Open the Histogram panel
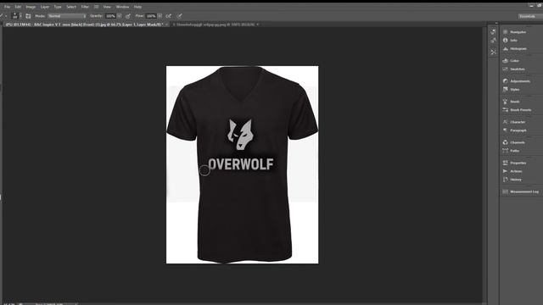Viewport: 543px width, 305px height. [515, 49]
